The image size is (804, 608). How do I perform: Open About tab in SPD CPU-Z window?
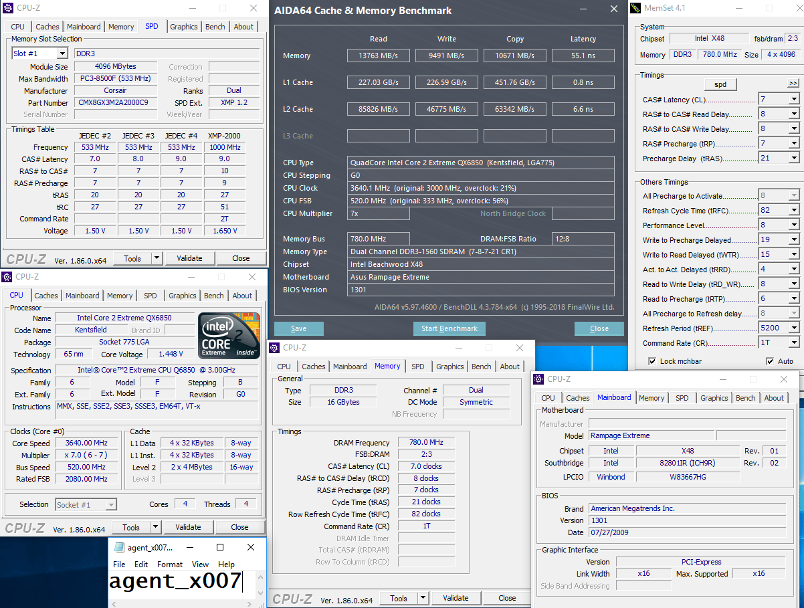pos(243,27)
